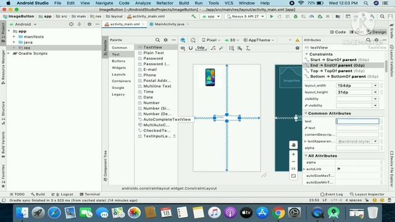Open the Refactor menu

click(165, 3)
